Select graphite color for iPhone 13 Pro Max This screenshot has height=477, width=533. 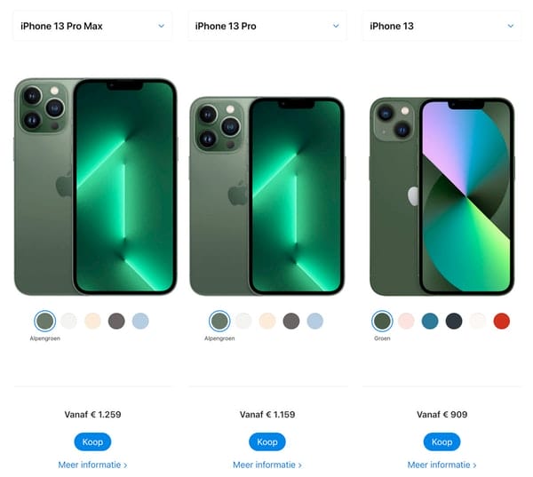[x=116, y=321]
